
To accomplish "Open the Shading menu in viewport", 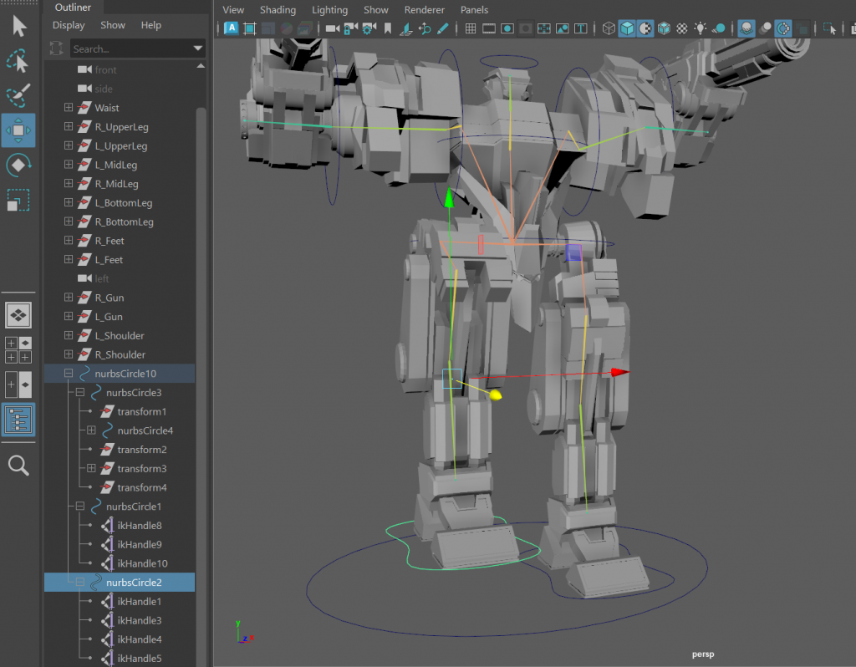I will pyautogui.click(x=278, y=10).
